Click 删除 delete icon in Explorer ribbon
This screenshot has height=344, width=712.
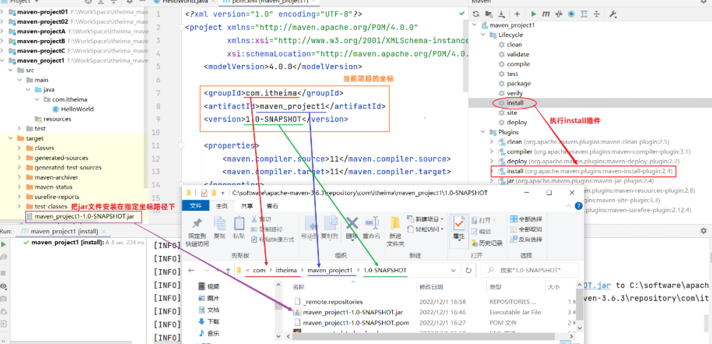click(x=352, y=228)
